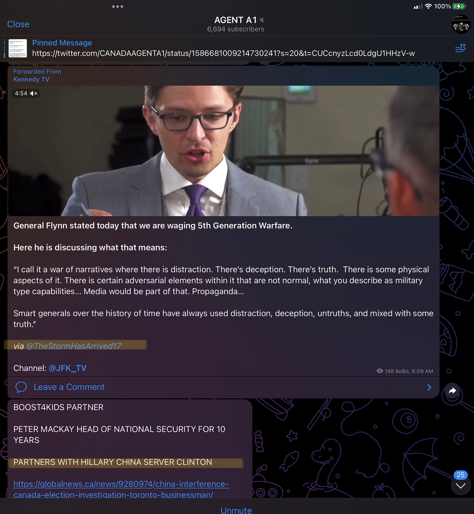Click the cellular signal bars icon
This screenshot has width=474, height=514.
coord(418,6)
